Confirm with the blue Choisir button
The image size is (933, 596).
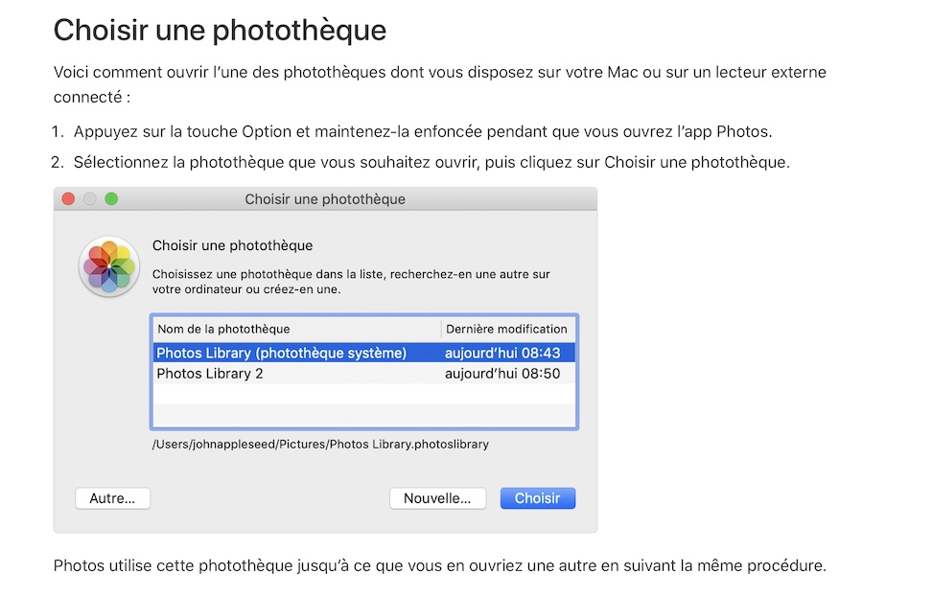pos(537,498)
